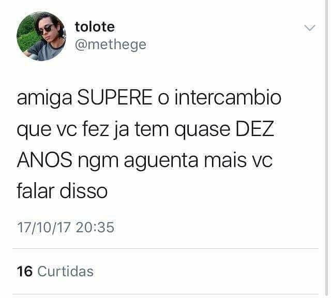This screenshot has height=298, width=331.
Task: Open the 17/10/17 20:35 timestamp
Action: [66, 227]
